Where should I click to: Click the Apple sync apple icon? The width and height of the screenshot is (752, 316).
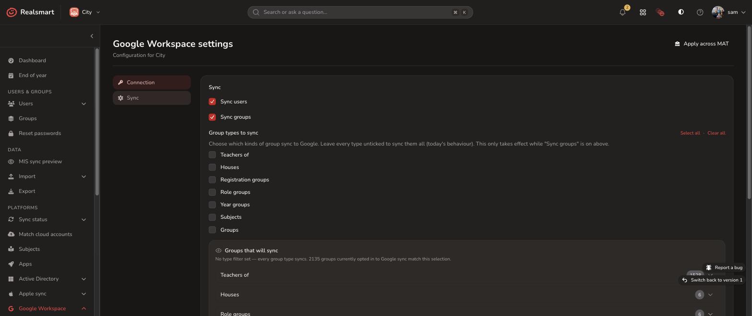[x=11, y=293]
